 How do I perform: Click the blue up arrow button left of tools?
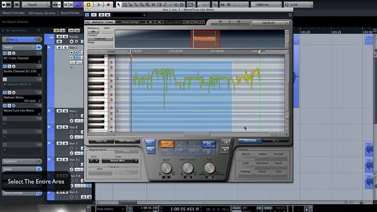point(150,143)
